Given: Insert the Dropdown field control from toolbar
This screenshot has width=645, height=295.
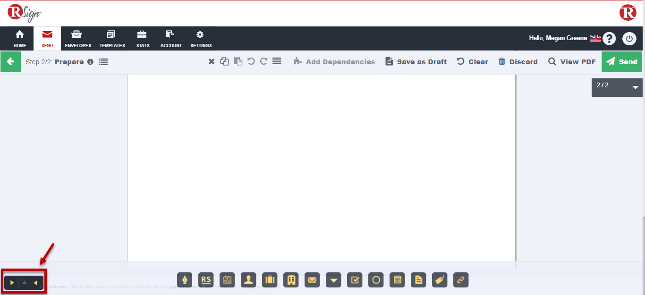Looking at the screenshot, I should point(333,280).
